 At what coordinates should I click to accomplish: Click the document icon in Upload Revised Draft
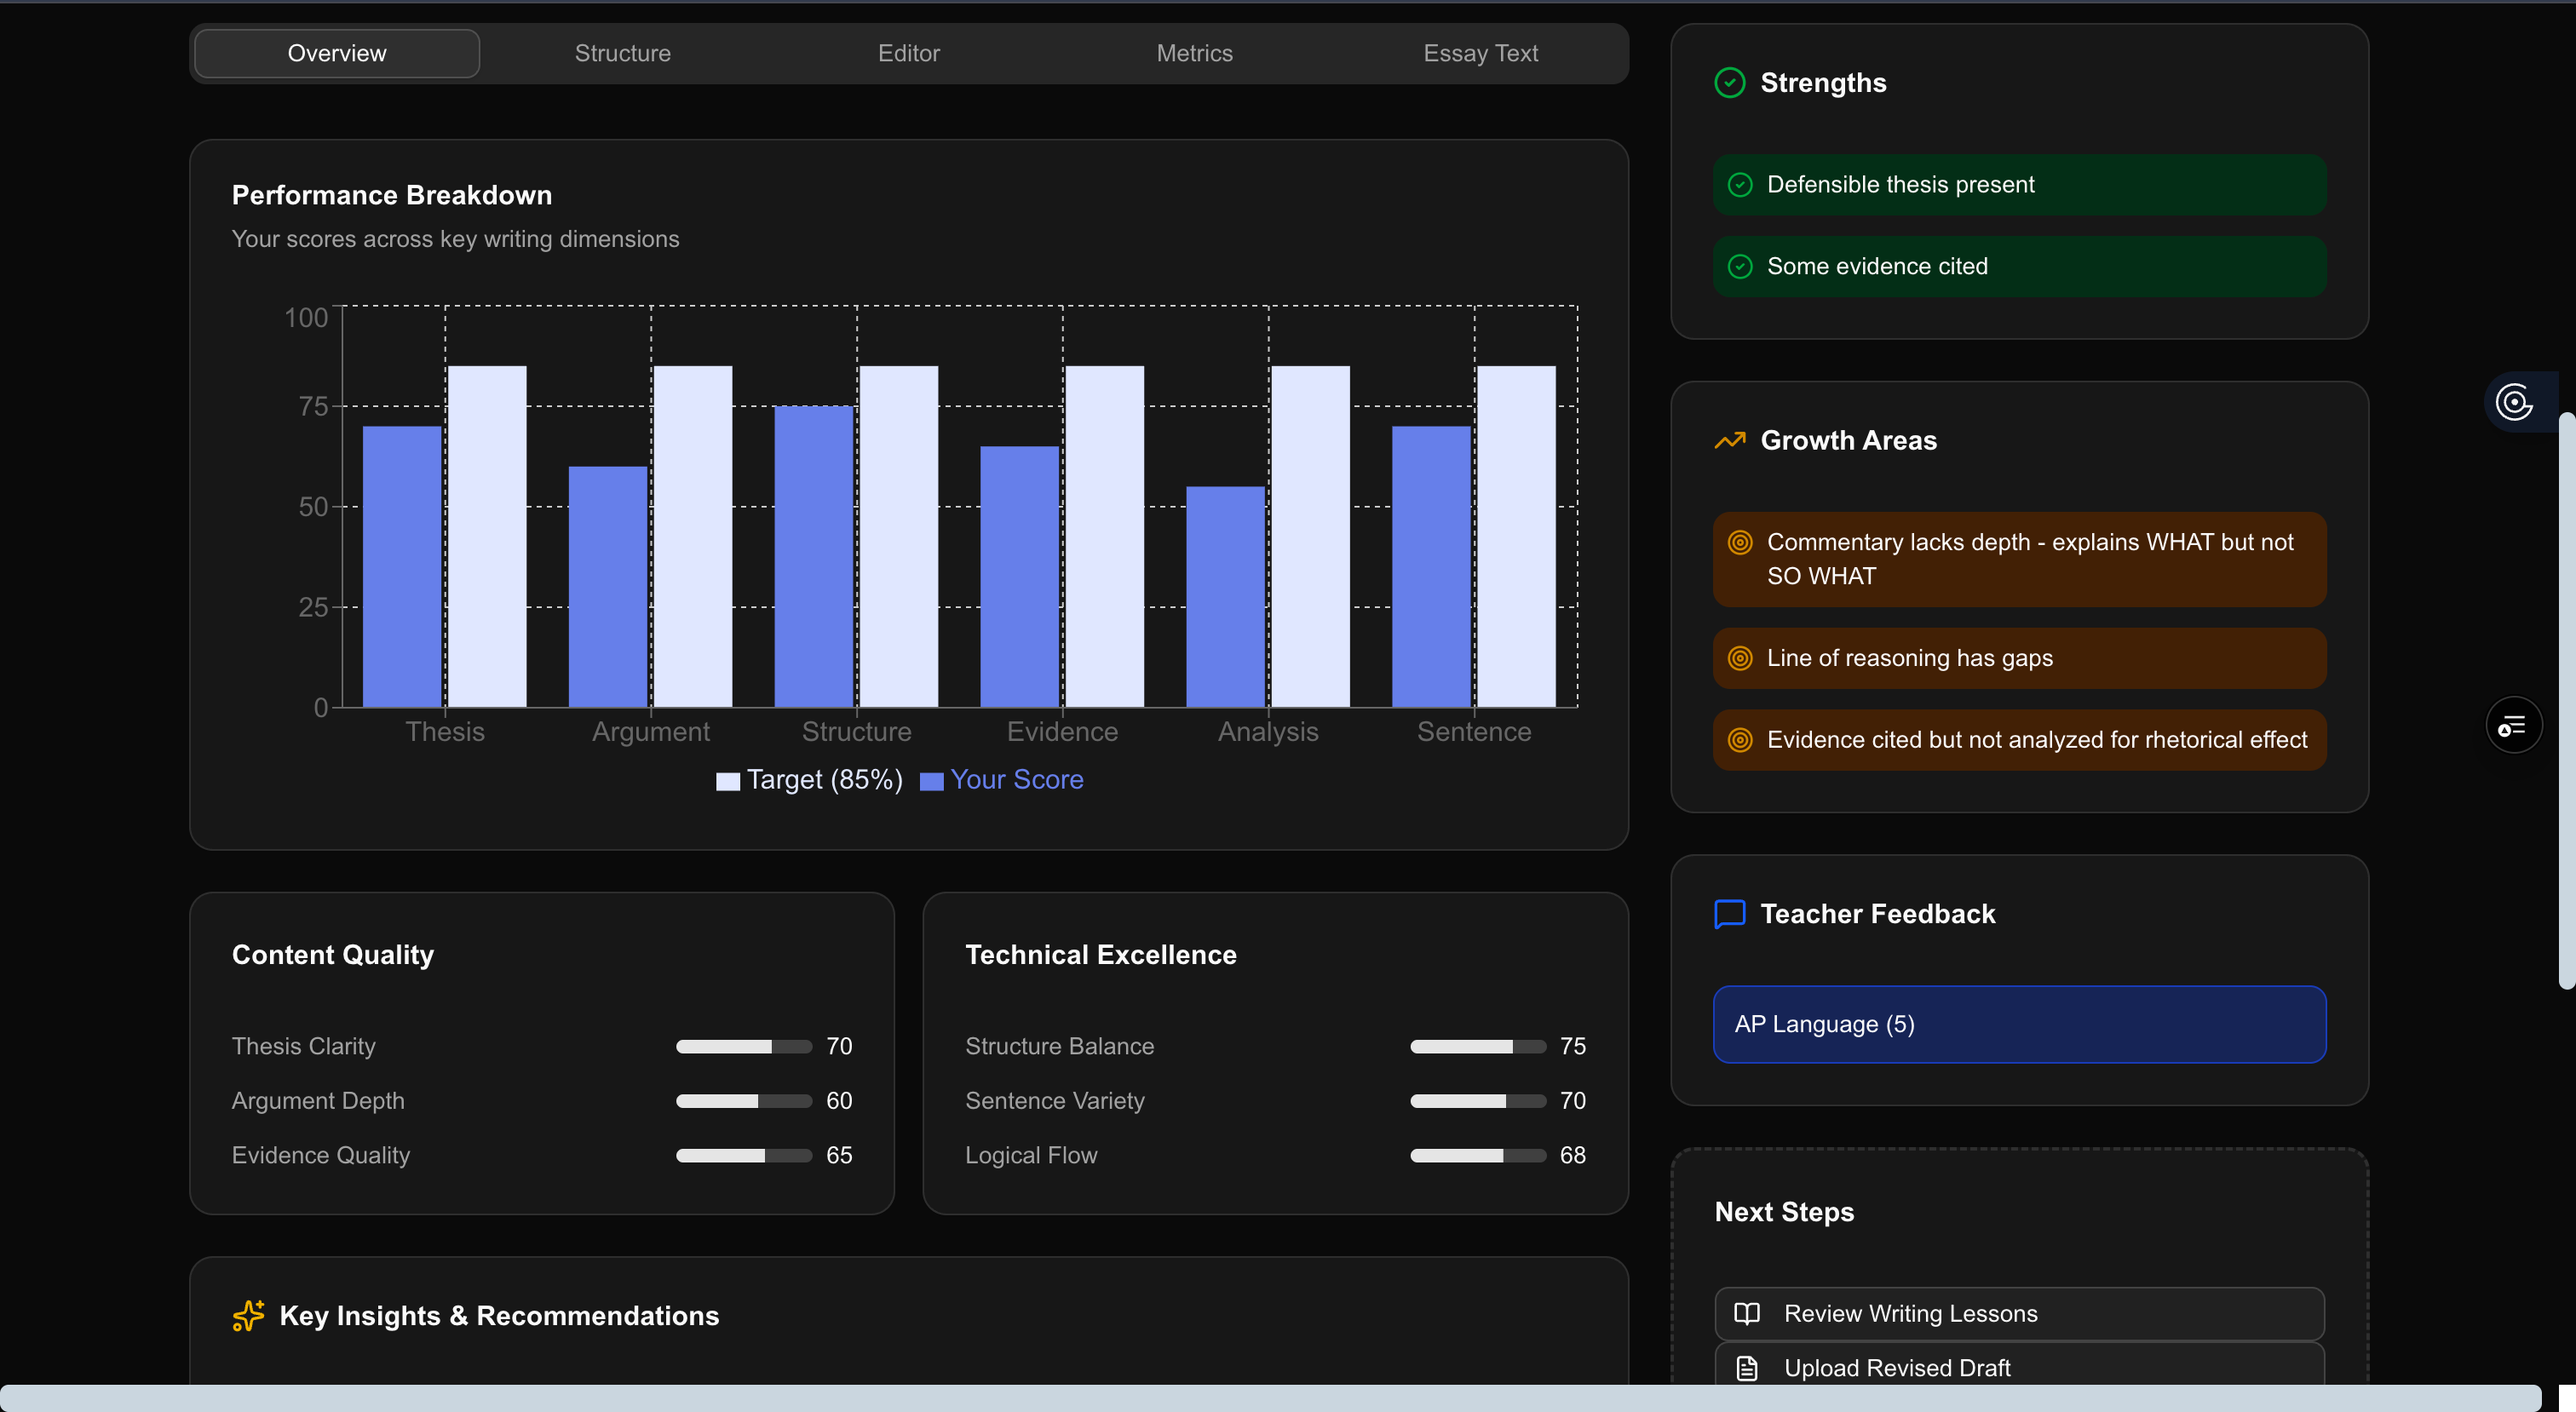(1747, 1367)
